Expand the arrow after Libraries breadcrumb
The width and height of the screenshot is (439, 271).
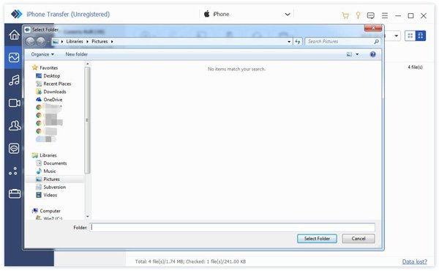(87, 42)
